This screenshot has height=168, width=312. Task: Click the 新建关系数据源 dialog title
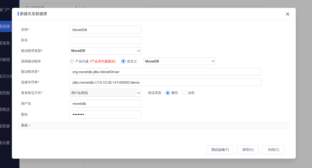click(x=33, y=14)
